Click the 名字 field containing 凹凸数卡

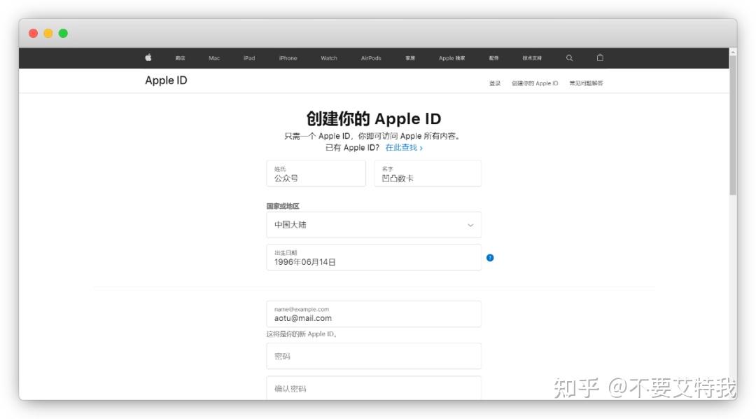[x=428, y=174]
